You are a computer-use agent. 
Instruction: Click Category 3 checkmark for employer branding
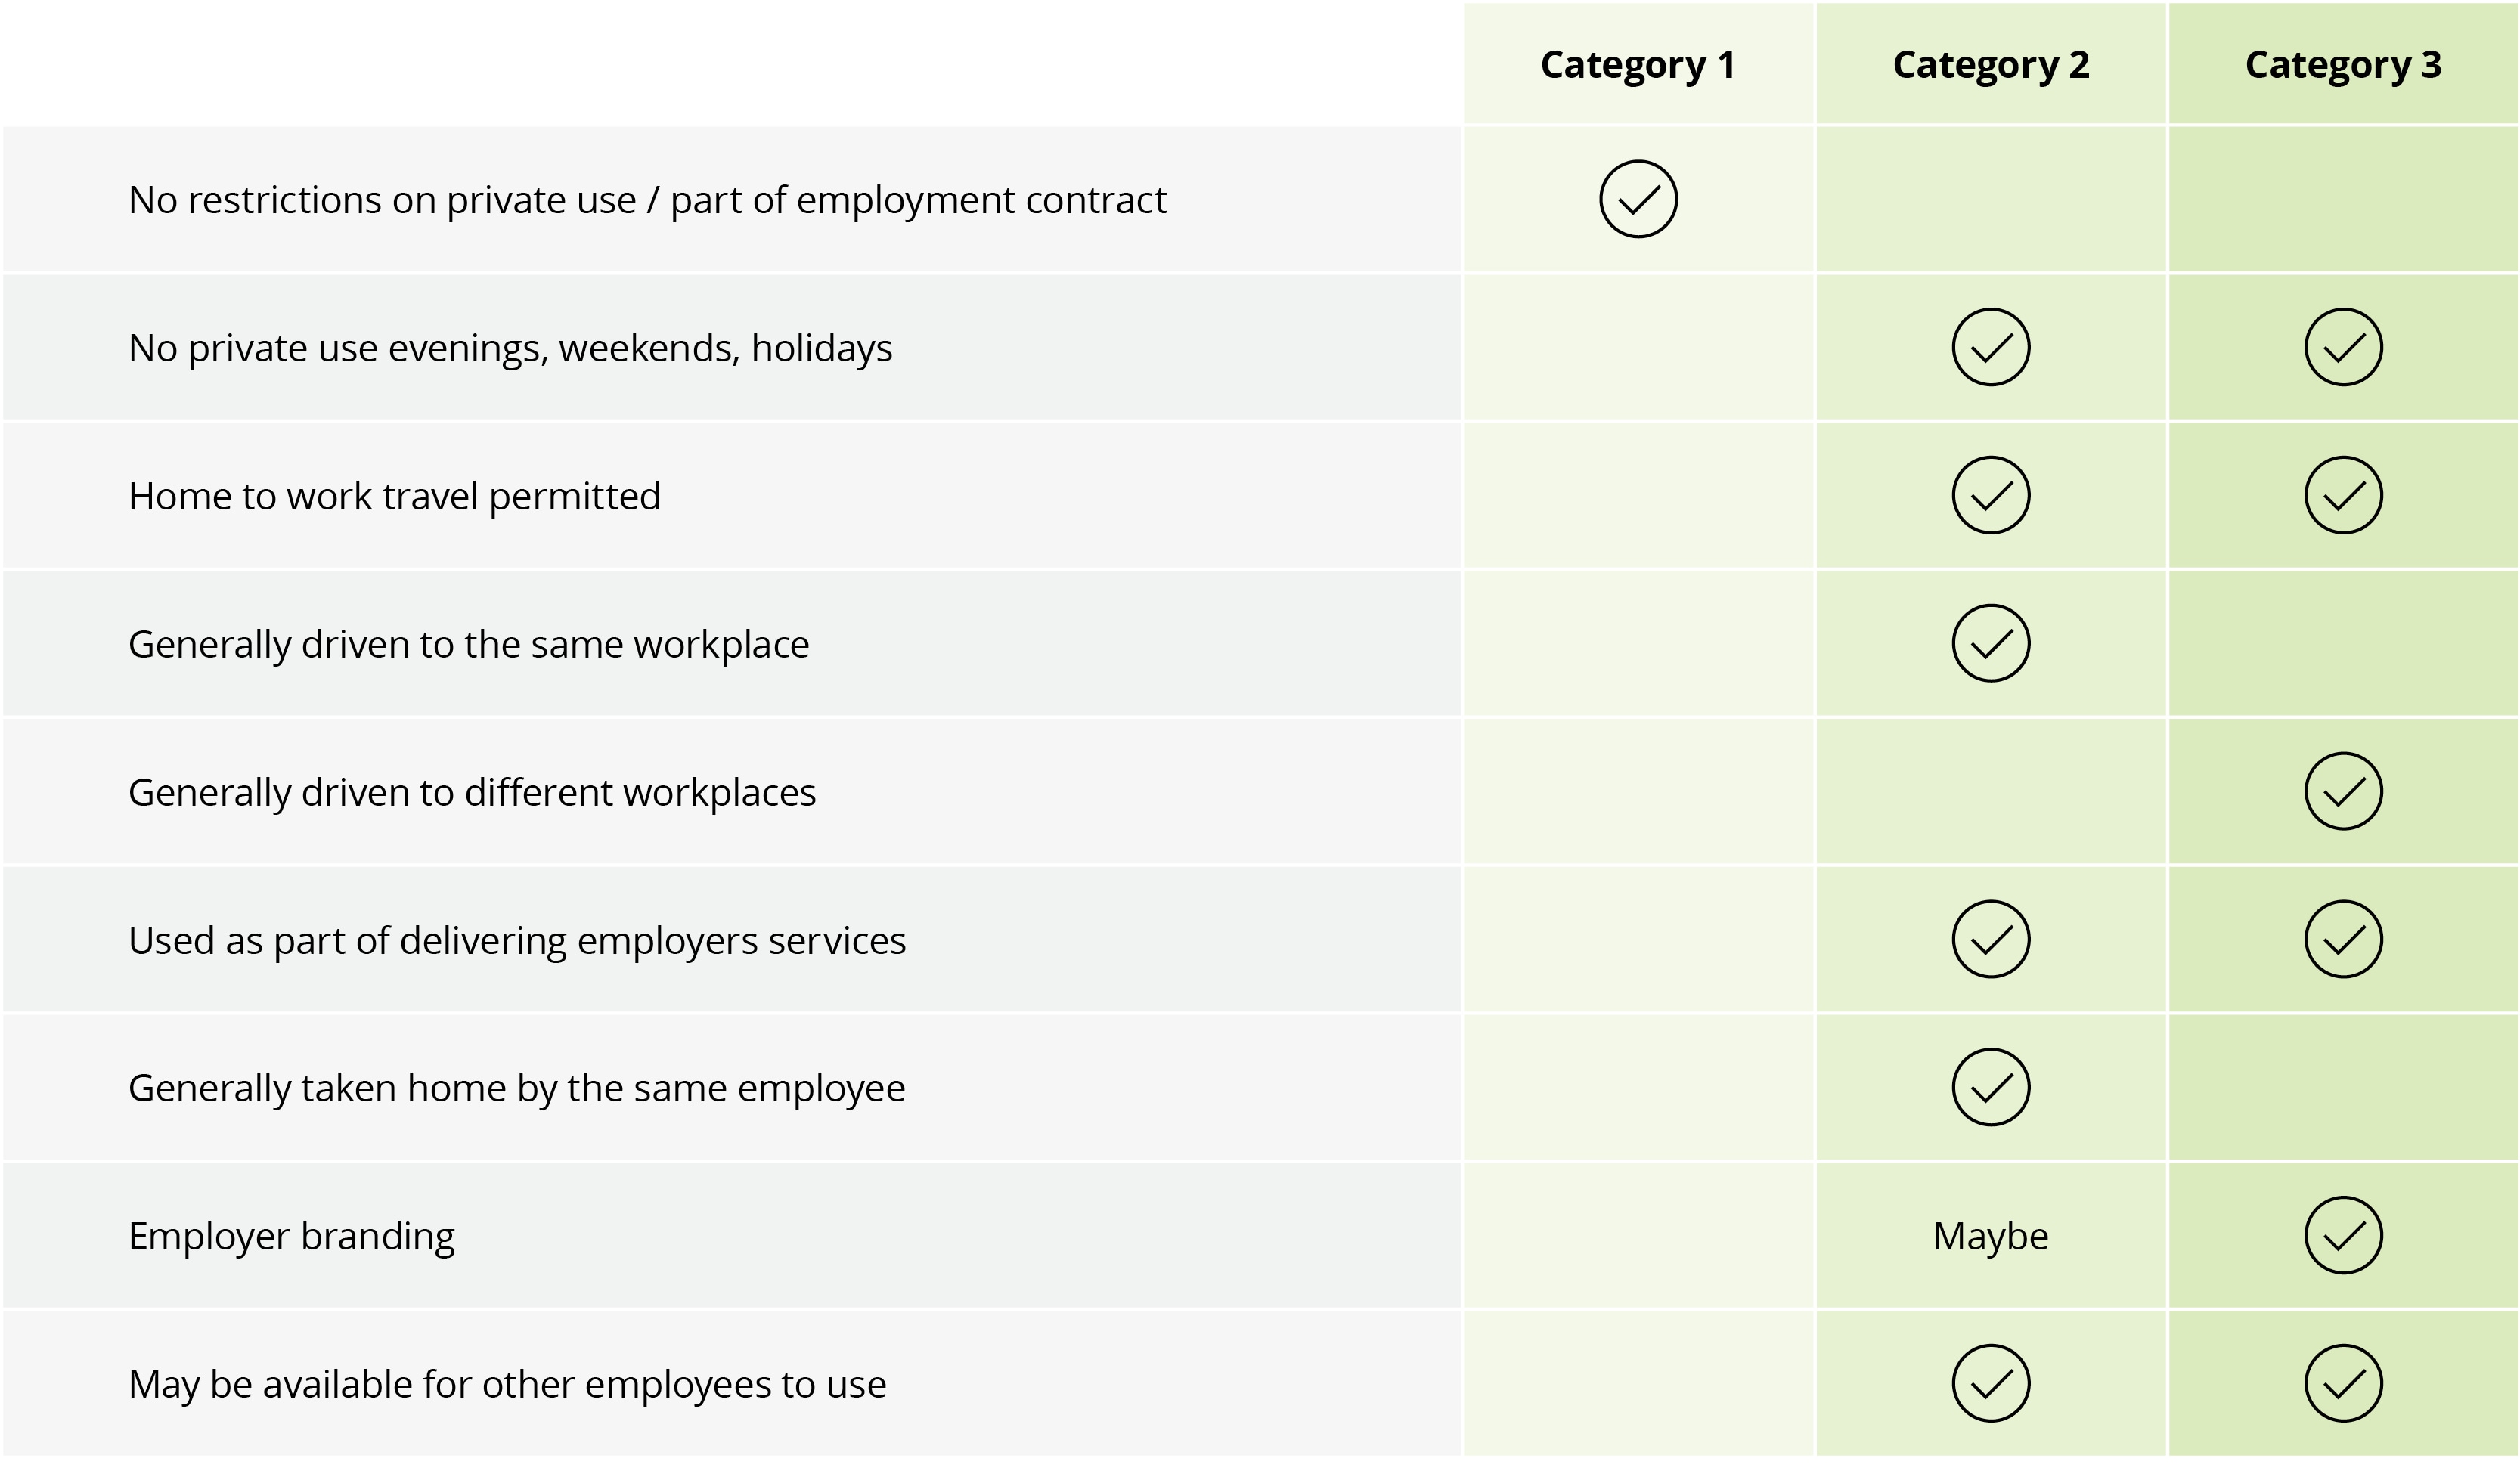[2343, 1235]
